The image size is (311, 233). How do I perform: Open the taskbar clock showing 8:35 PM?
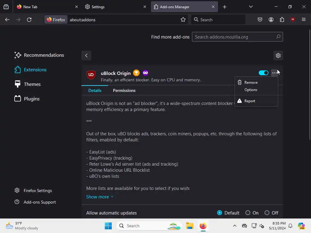(277, 226)
